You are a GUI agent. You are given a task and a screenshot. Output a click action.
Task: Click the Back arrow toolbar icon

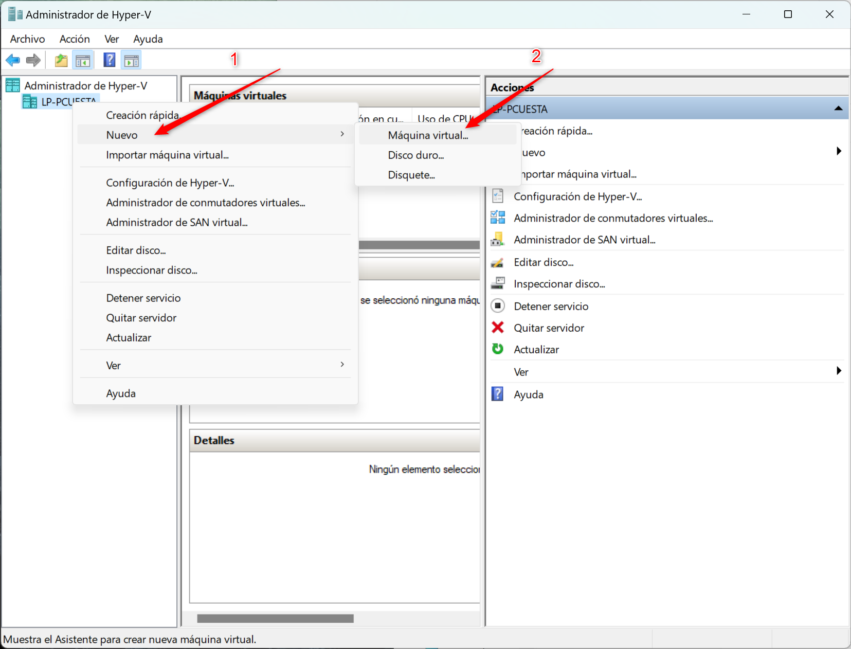point(13,61)
